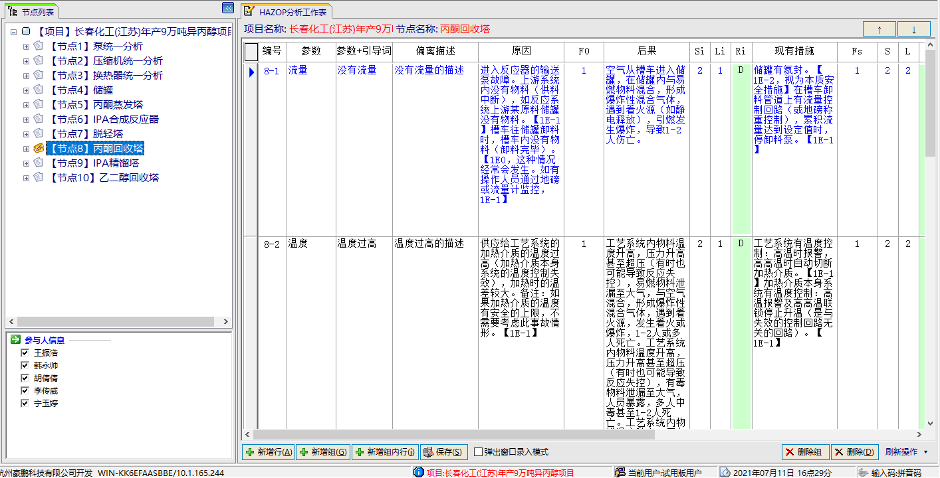The image size is (940, 478).
Task: Collapse the project root tree node
Action: point(13,32)
